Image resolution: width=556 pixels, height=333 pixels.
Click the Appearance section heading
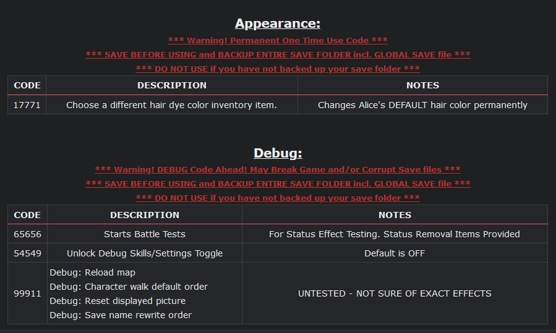tap(278, 23)
